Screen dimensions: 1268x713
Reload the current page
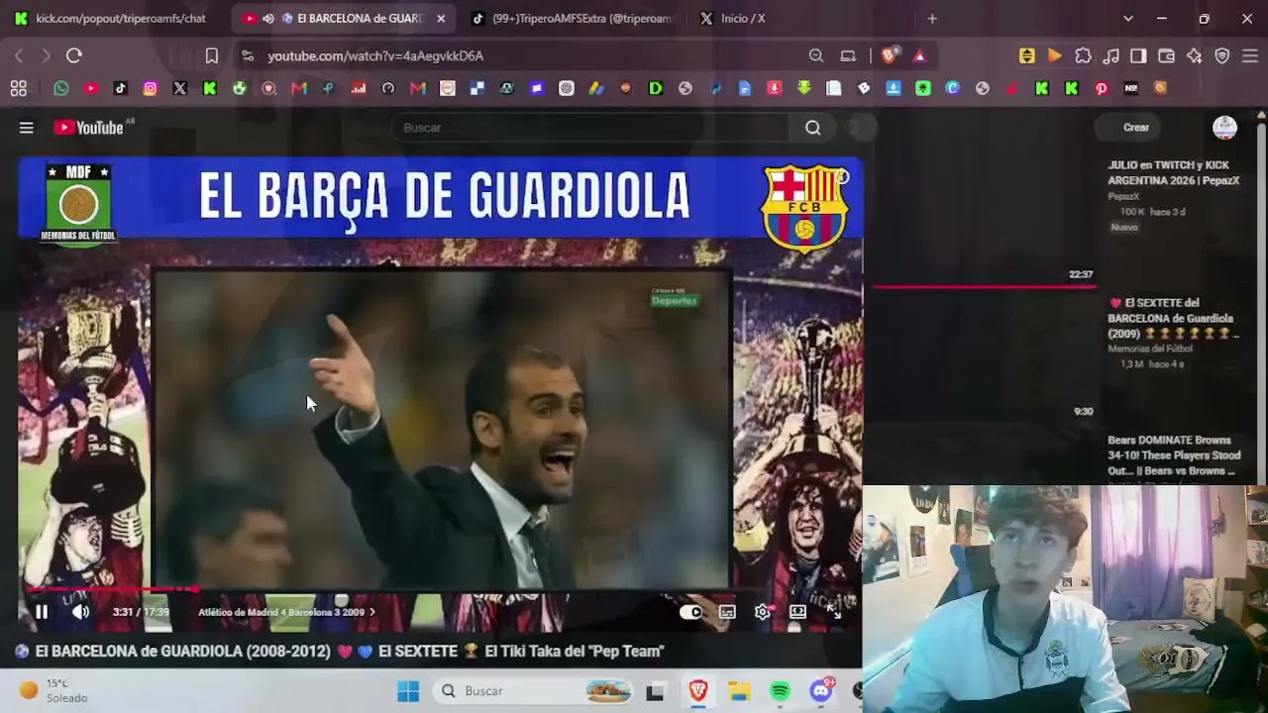[x=74, y=56]
